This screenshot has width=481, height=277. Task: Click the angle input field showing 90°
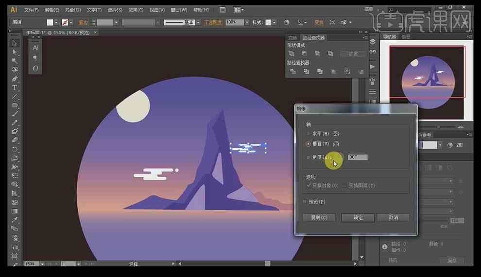click(x=358, y=157)
